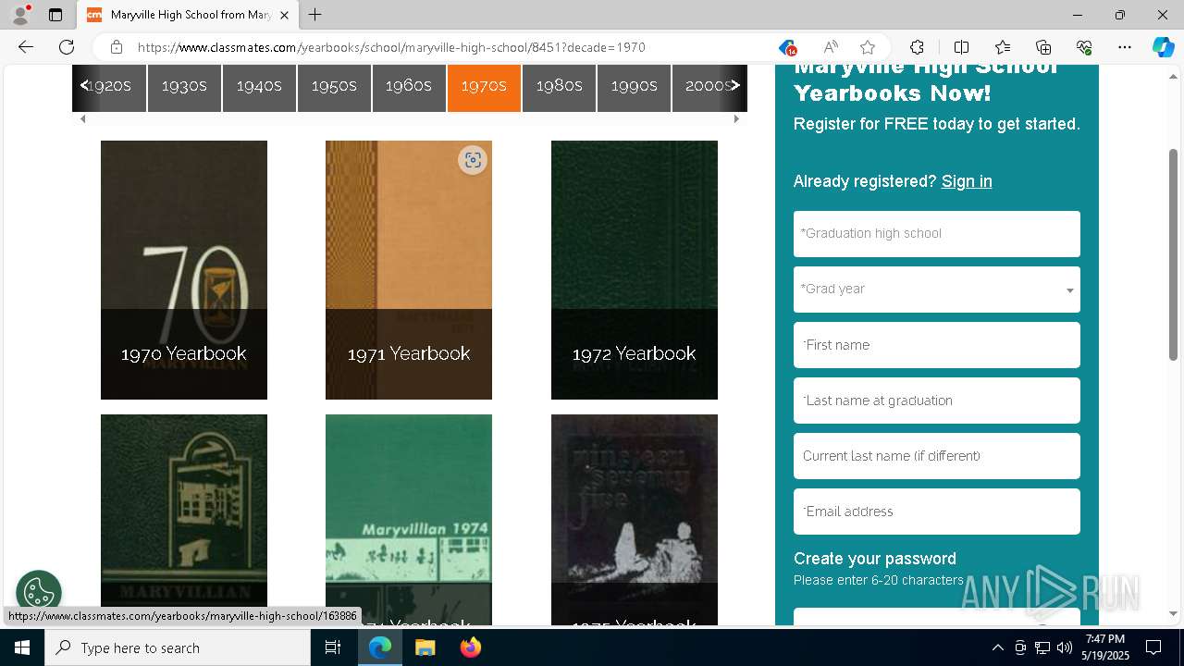
Task: Click the Sign in link
Action: tap(967, 181)
